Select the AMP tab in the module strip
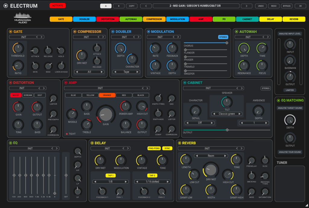The width and height of the screenshot is (309, 208). [201, 19]
